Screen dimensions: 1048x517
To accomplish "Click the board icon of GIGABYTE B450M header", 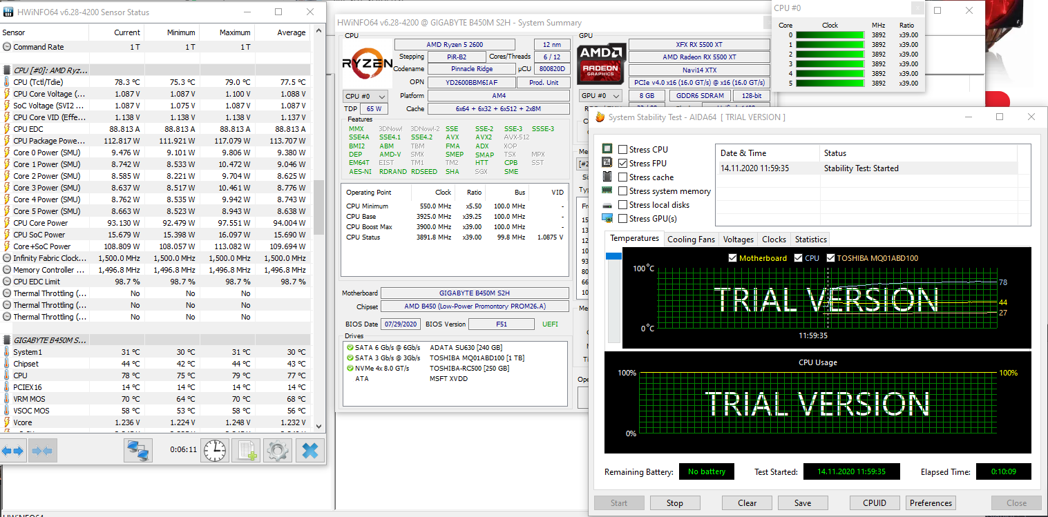I will [x=7, y=340].
